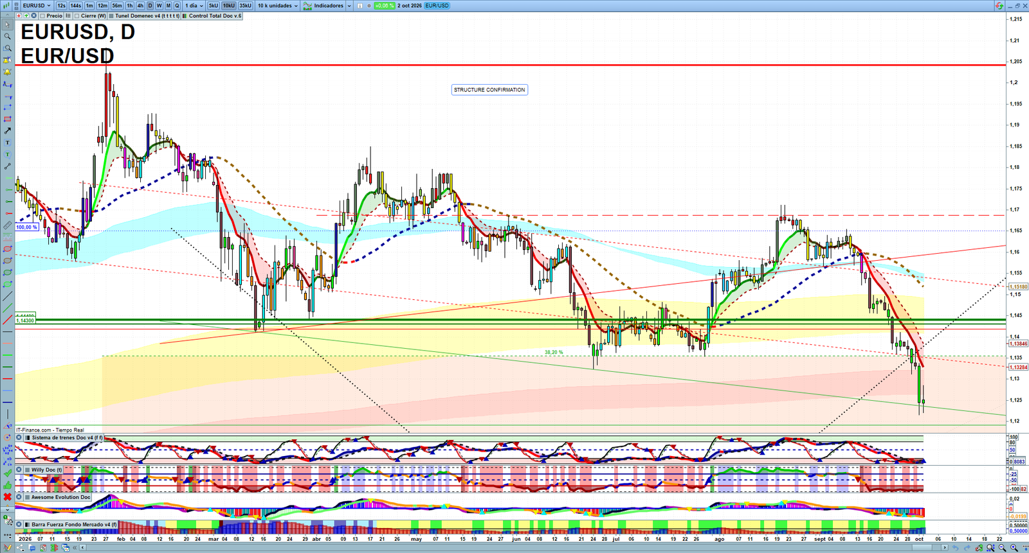1029x553 pixels.
Task: Close the Barra Fuerza Fondo Mercado panel
Action: click(19, 525)
